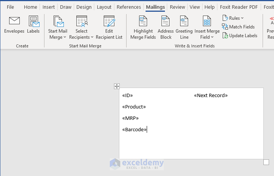The width and height of the screenshot is (274, 176).
Task: Insert a Greeting Line
Action: tap(184, 21)
